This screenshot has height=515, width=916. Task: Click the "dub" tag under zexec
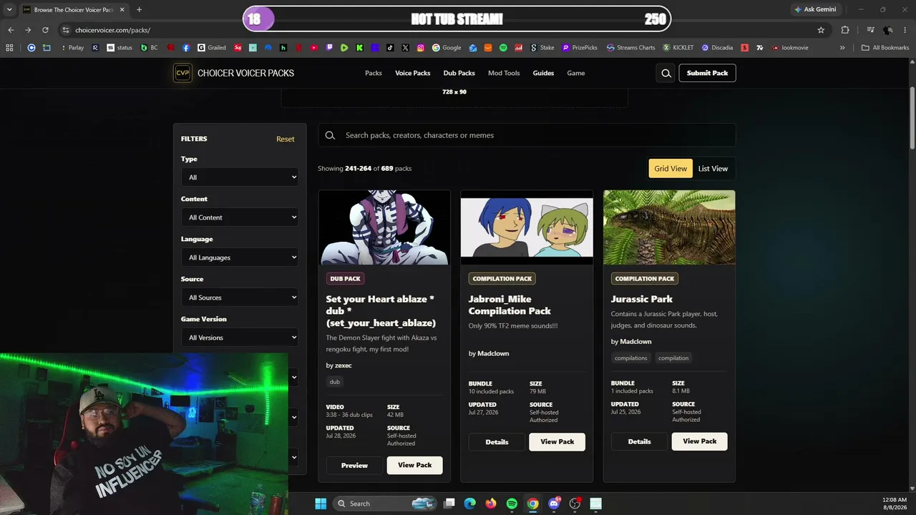click(x=335, y=382)
